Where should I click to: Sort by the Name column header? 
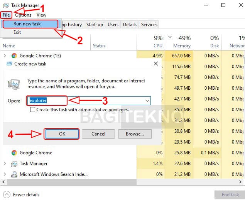[x=9, y=46]
